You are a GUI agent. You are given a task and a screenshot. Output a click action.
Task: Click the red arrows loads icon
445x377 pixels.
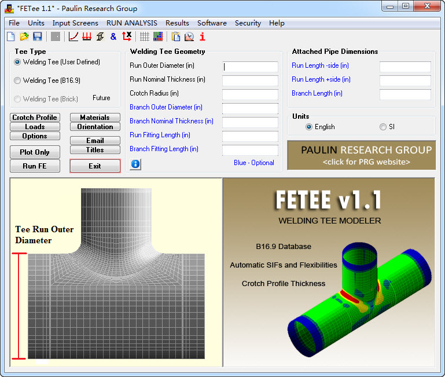[87, 36]
